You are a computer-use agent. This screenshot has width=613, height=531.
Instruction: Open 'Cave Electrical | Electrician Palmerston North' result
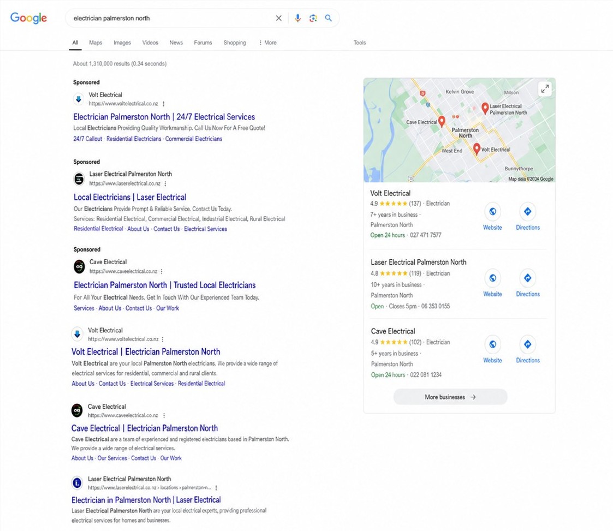[x=145, y=428]
